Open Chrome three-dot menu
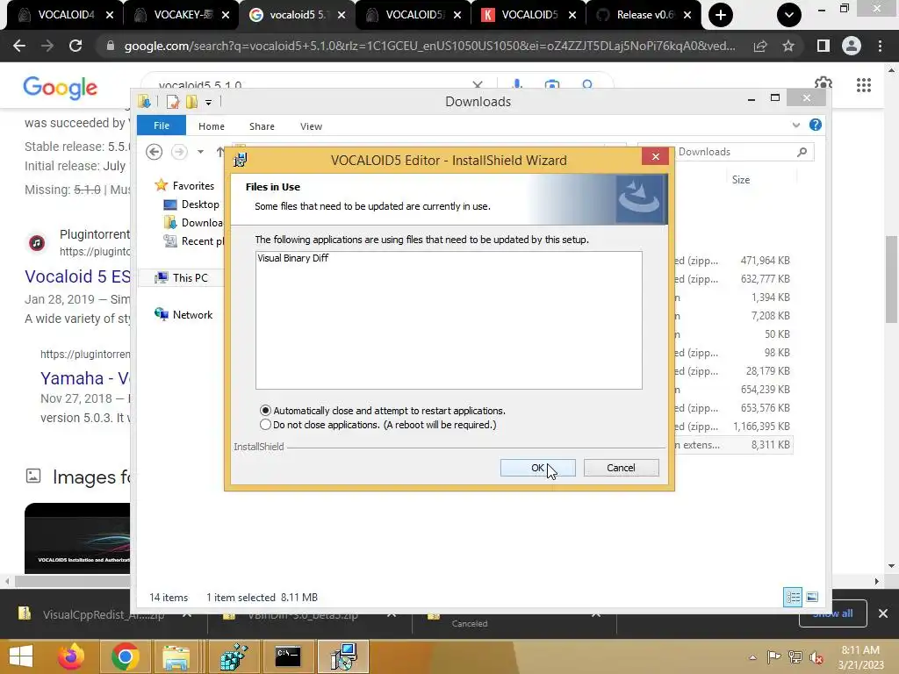This screenshot has width=899, height=674. coord(880,46)
